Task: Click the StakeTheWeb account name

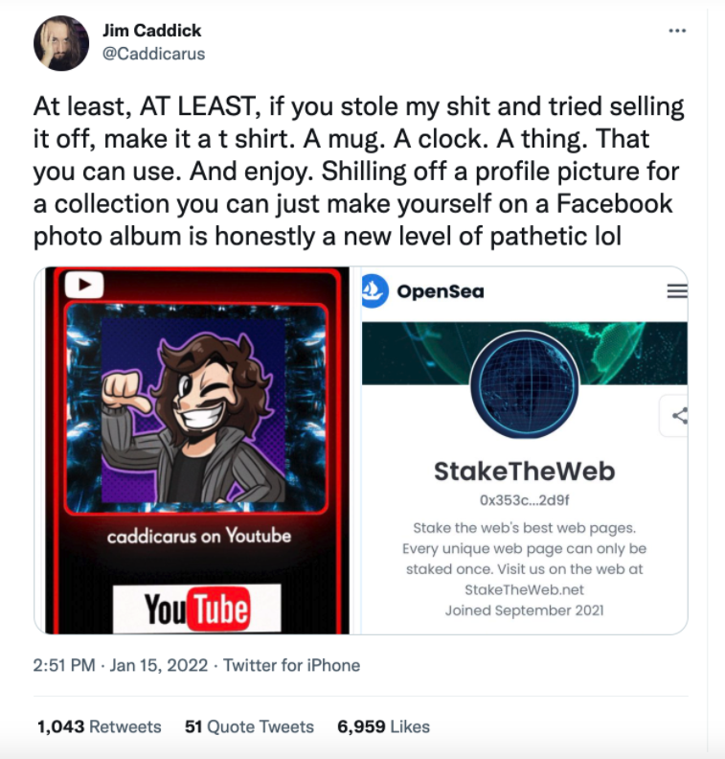Action: tap(524, 471)
